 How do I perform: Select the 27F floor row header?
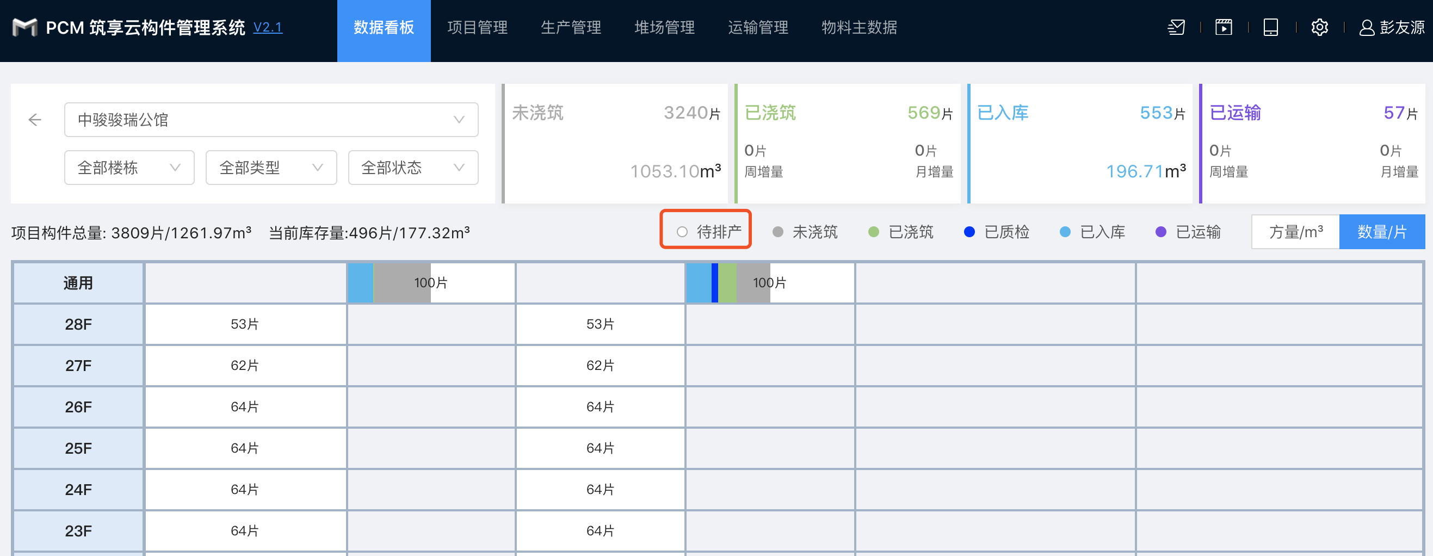pyautogui.click(x=78, y=365)
